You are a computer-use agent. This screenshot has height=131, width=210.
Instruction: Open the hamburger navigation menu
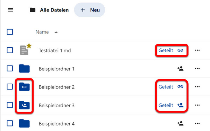pos(10,10)
